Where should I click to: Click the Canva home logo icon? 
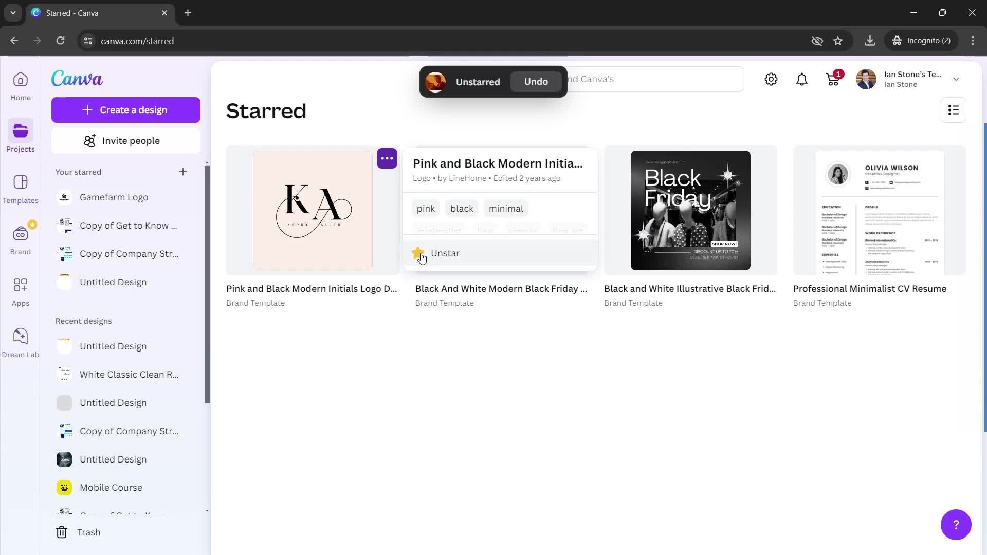[77, 79]
